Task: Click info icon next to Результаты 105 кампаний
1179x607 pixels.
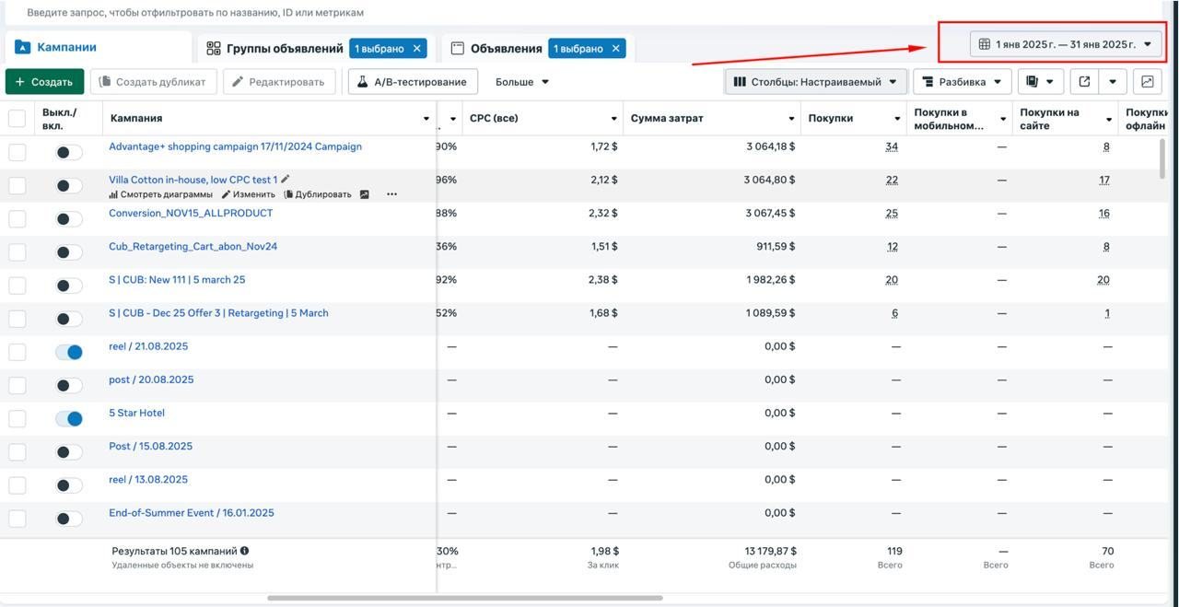Action: click(x=245, y=551)
